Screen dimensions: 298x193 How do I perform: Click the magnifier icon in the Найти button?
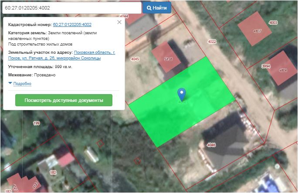click(149, 8)
